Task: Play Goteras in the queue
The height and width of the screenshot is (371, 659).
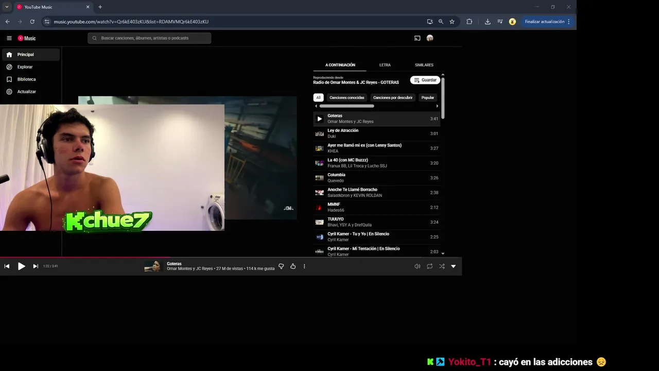Action: tap(376, 119)
